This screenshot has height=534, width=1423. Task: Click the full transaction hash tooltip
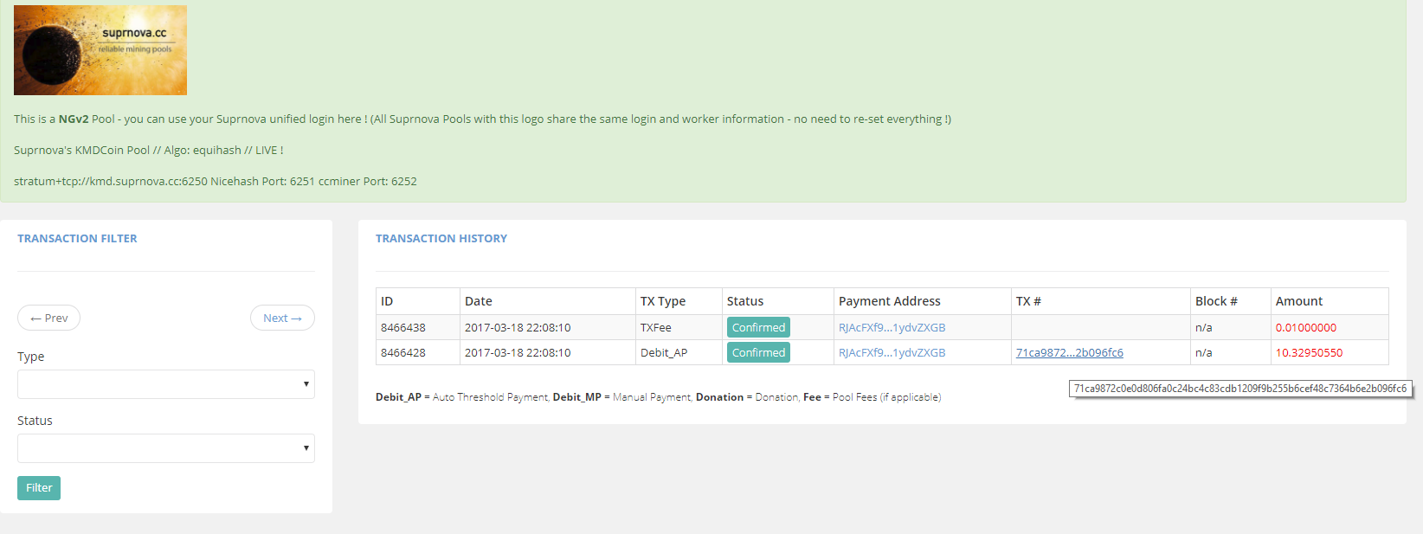point(1240,389)
